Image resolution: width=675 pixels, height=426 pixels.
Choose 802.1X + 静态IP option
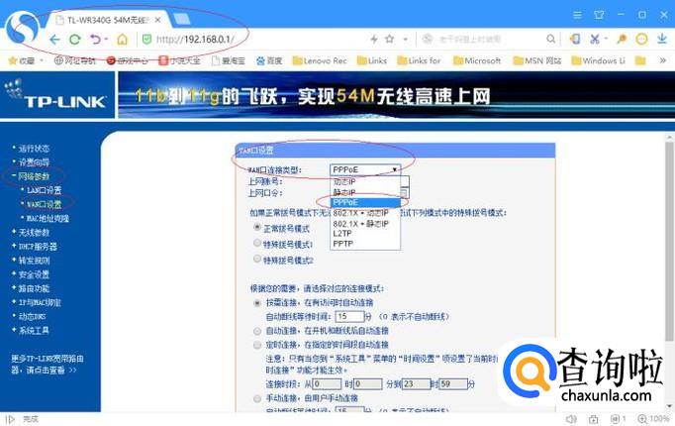[365, 223]
